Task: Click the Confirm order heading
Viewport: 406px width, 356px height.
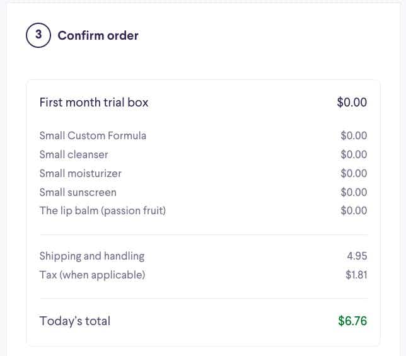Action: click(x=98, y=36)
